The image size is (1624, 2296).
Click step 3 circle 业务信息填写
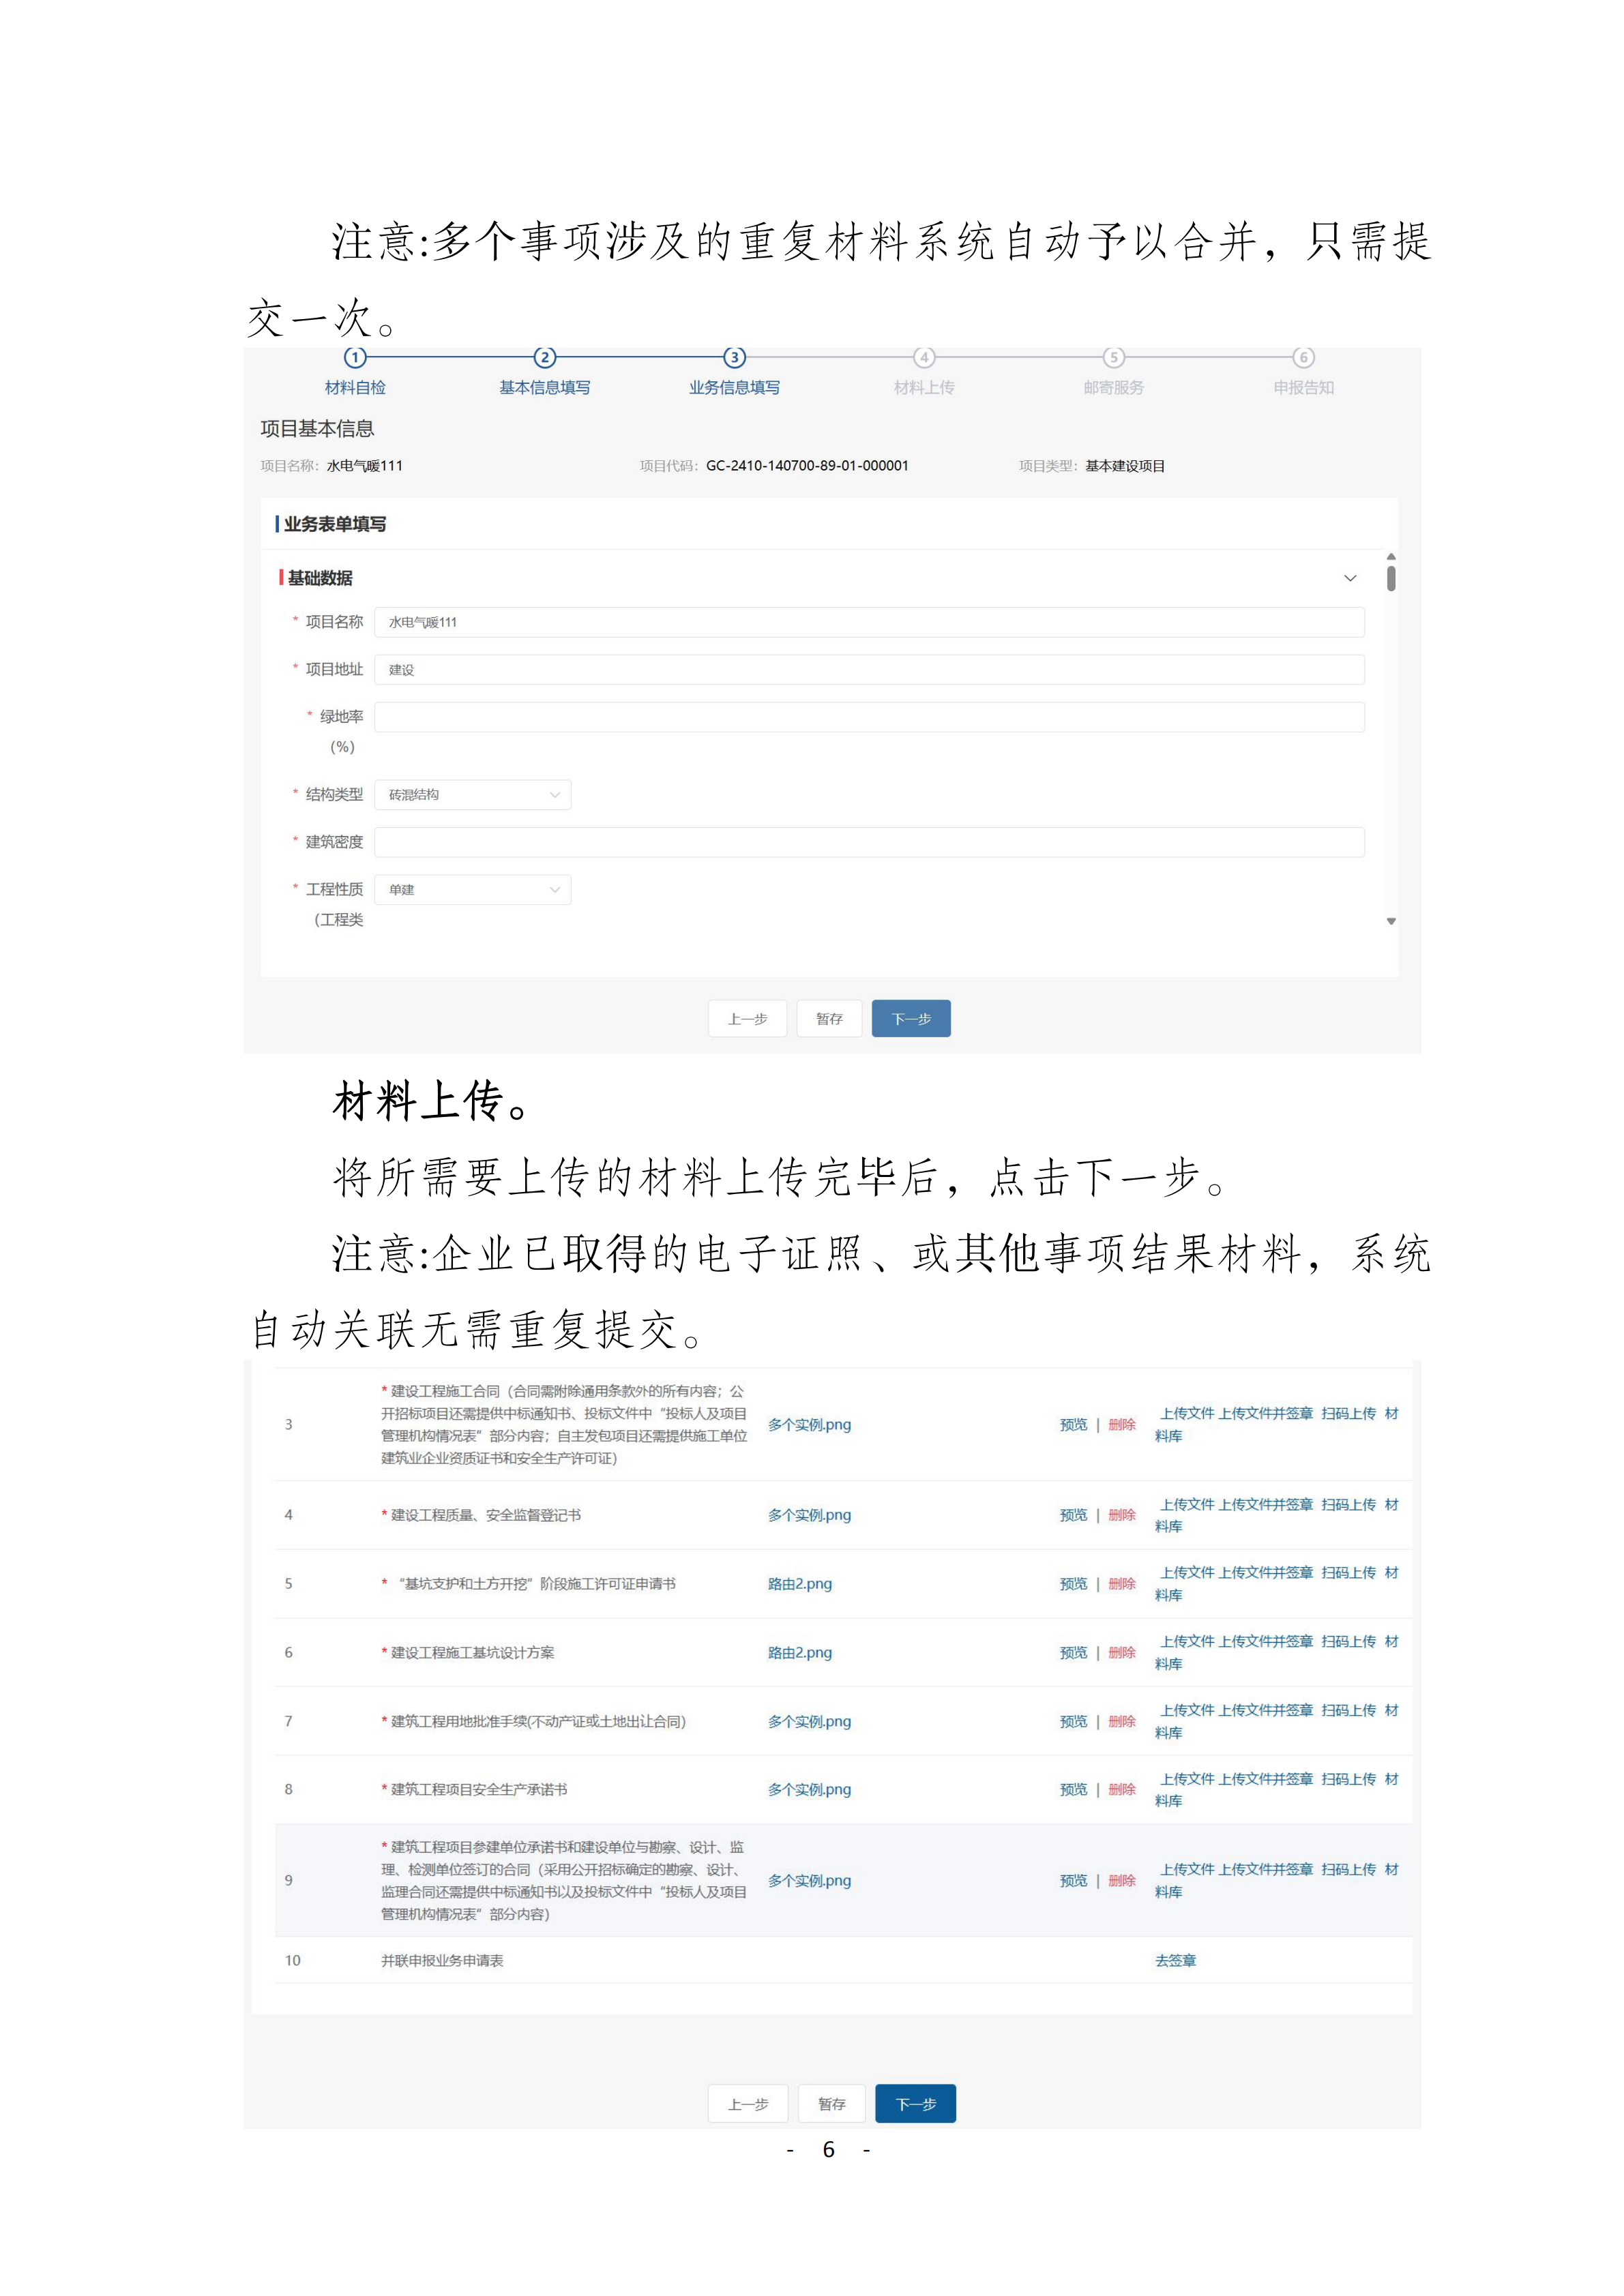(x=734, y=357)
